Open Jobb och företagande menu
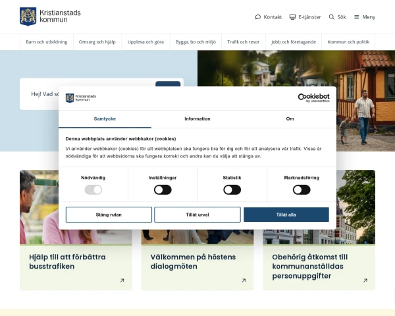This screenshot has width=395, height=316. pyautogui.click(x=294, y=42)
